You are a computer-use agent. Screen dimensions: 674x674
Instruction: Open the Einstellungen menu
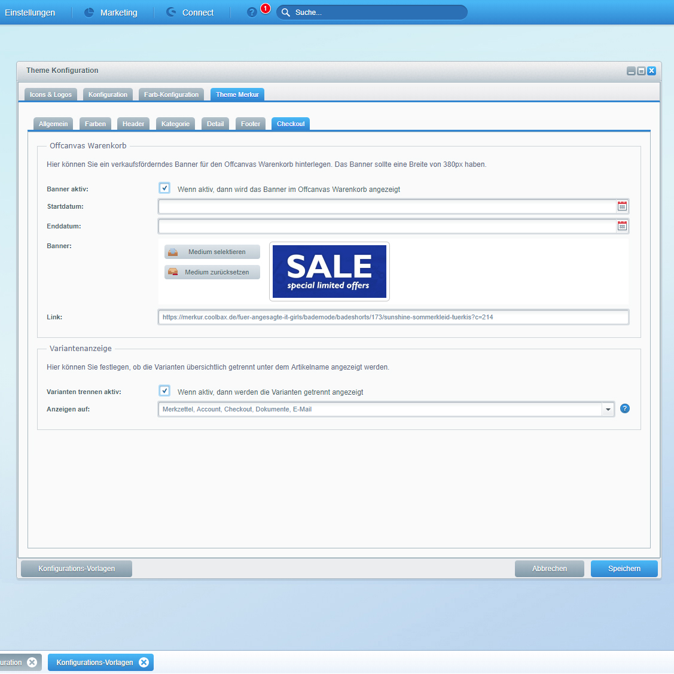click(x=30, y=13)
